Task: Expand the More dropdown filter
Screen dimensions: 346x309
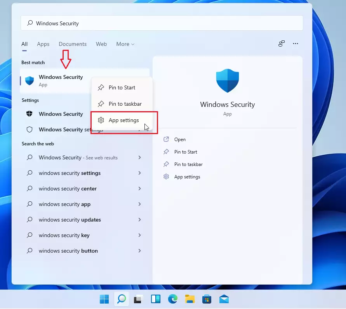Action: coord(125,44)
